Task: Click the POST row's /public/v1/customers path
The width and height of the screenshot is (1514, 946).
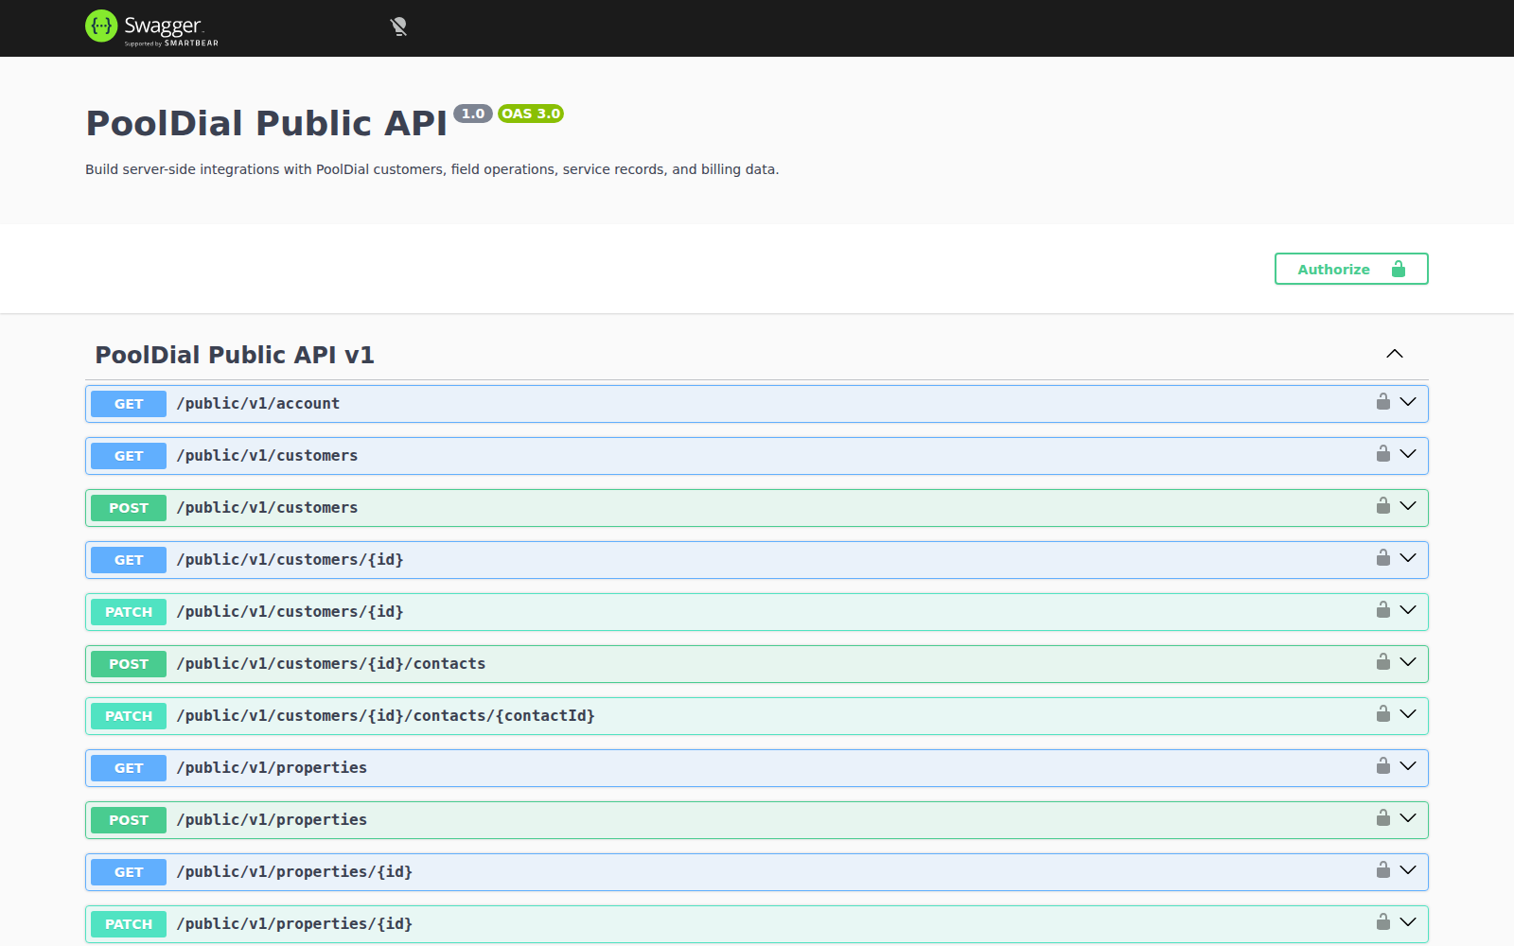Action: coord(268,508)
